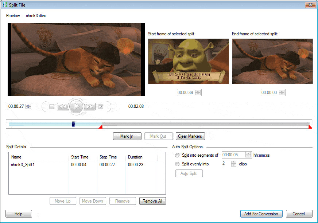Increase the current position time 00:00:27
This screenshot has width=318, height=223.
point(28,105)
